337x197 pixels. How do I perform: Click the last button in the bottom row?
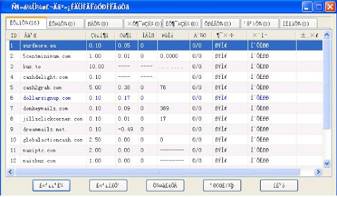(279, 185)
